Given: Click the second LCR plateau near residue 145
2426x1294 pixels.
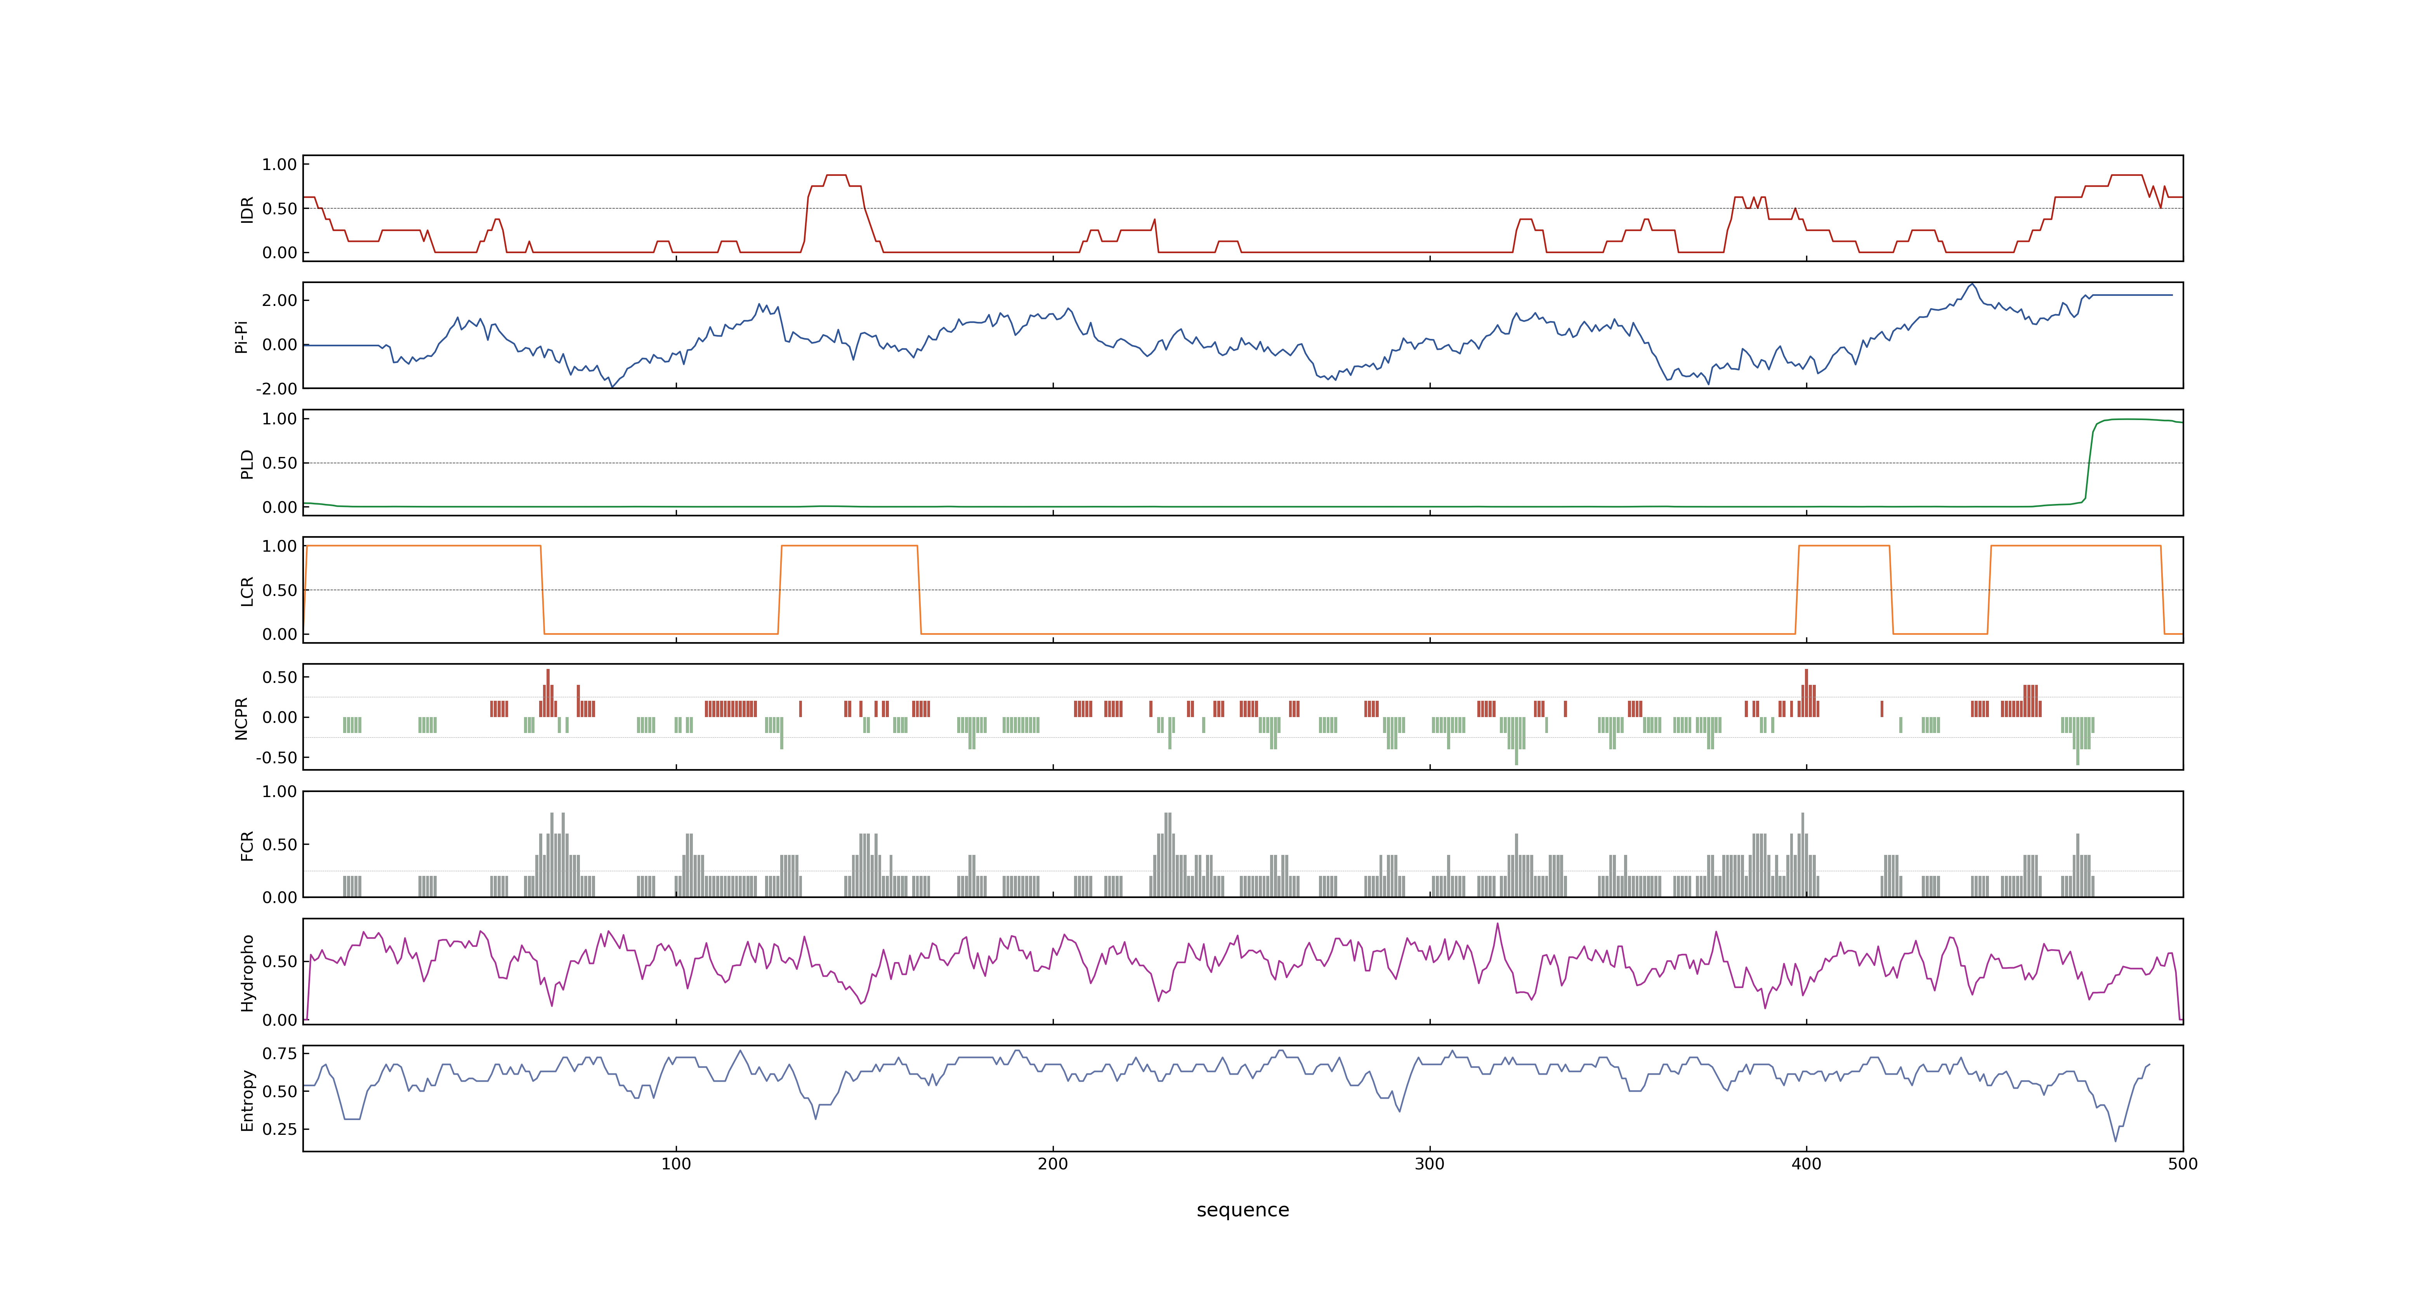Looking at the screenshot, I should pos(849,546).
